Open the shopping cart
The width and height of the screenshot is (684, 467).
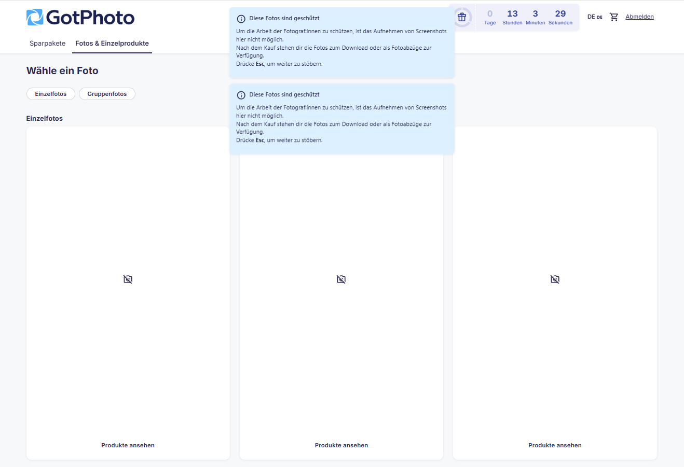coord(614,17)
